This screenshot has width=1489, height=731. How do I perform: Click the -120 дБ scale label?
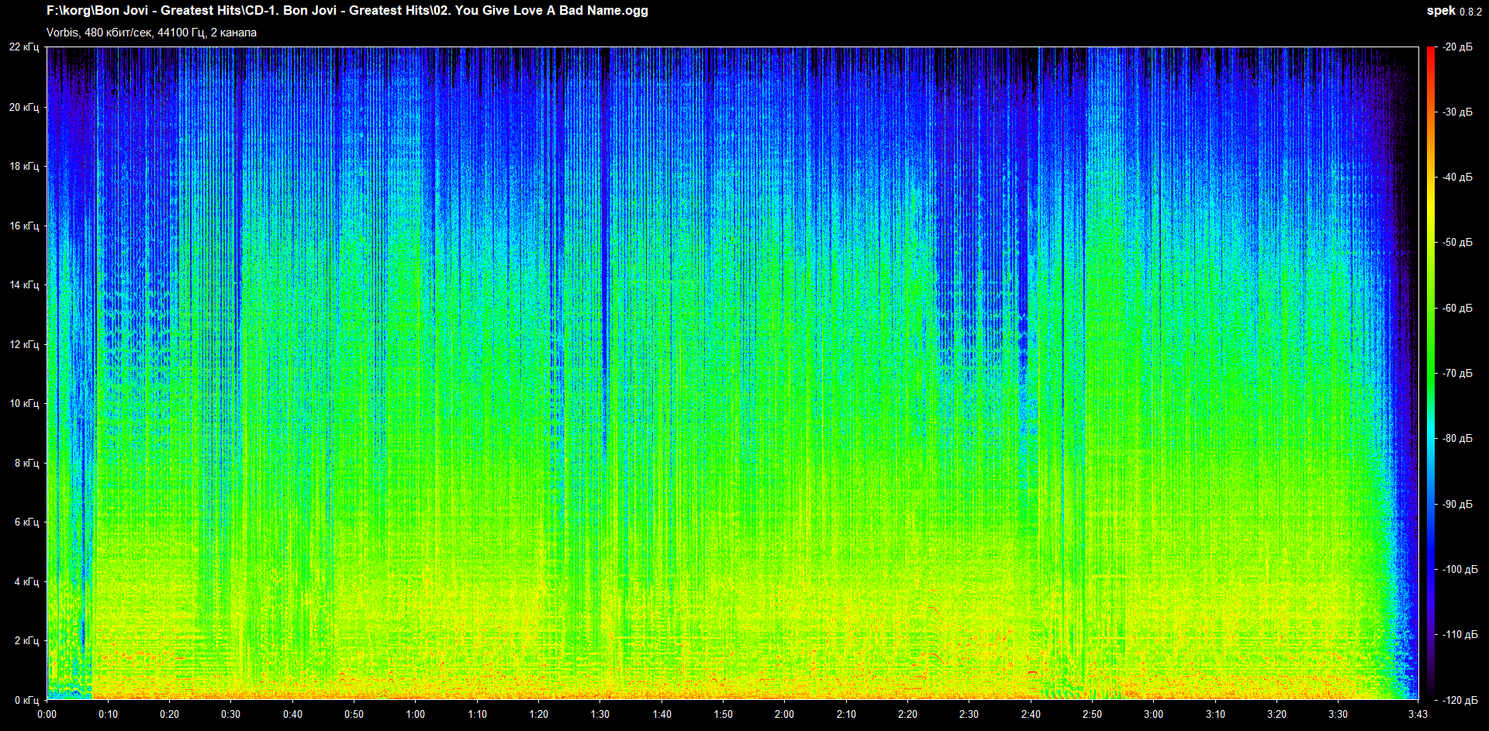pyautogui.click(x=1457, y=700)
